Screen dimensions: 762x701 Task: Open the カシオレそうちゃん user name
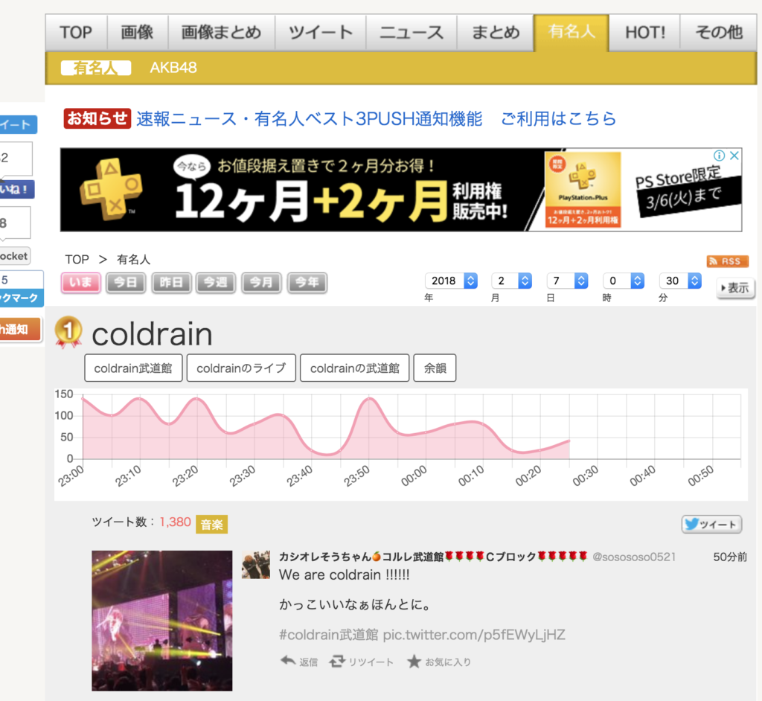(434, 557)
